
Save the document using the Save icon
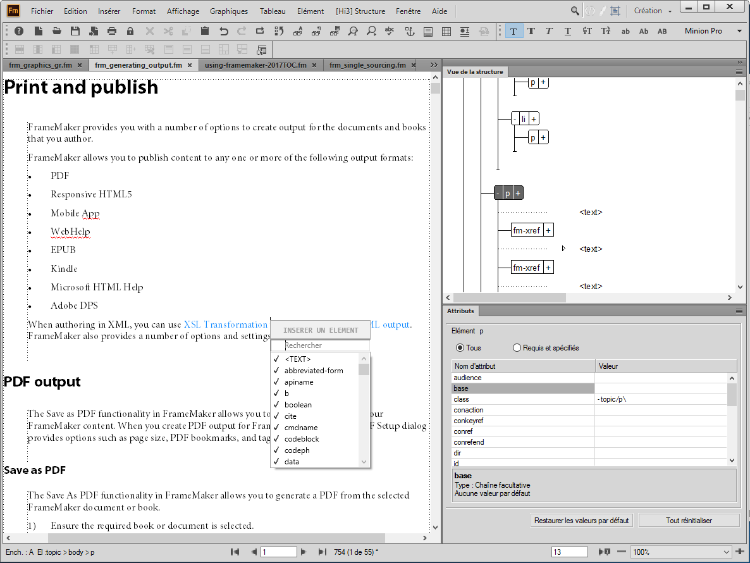(75, 31)
